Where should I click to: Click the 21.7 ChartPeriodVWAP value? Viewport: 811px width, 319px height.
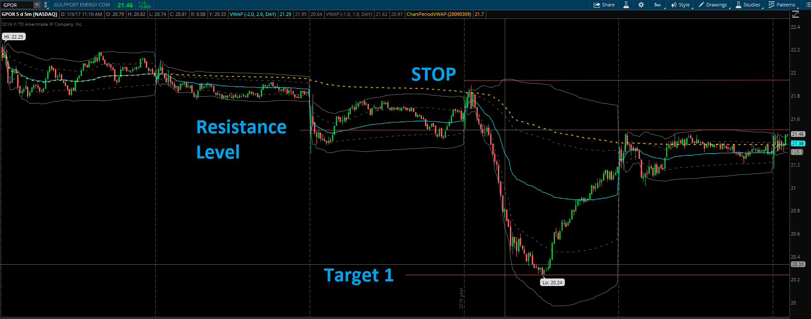479,14
